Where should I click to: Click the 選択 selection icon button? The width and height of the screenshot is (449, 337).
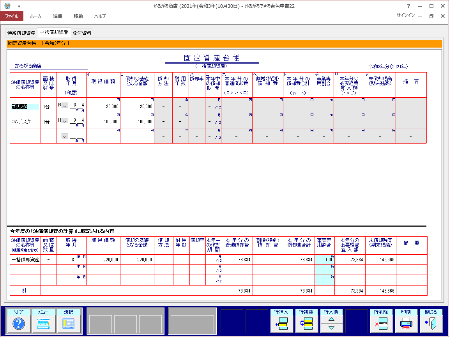(x=69, y=321)
